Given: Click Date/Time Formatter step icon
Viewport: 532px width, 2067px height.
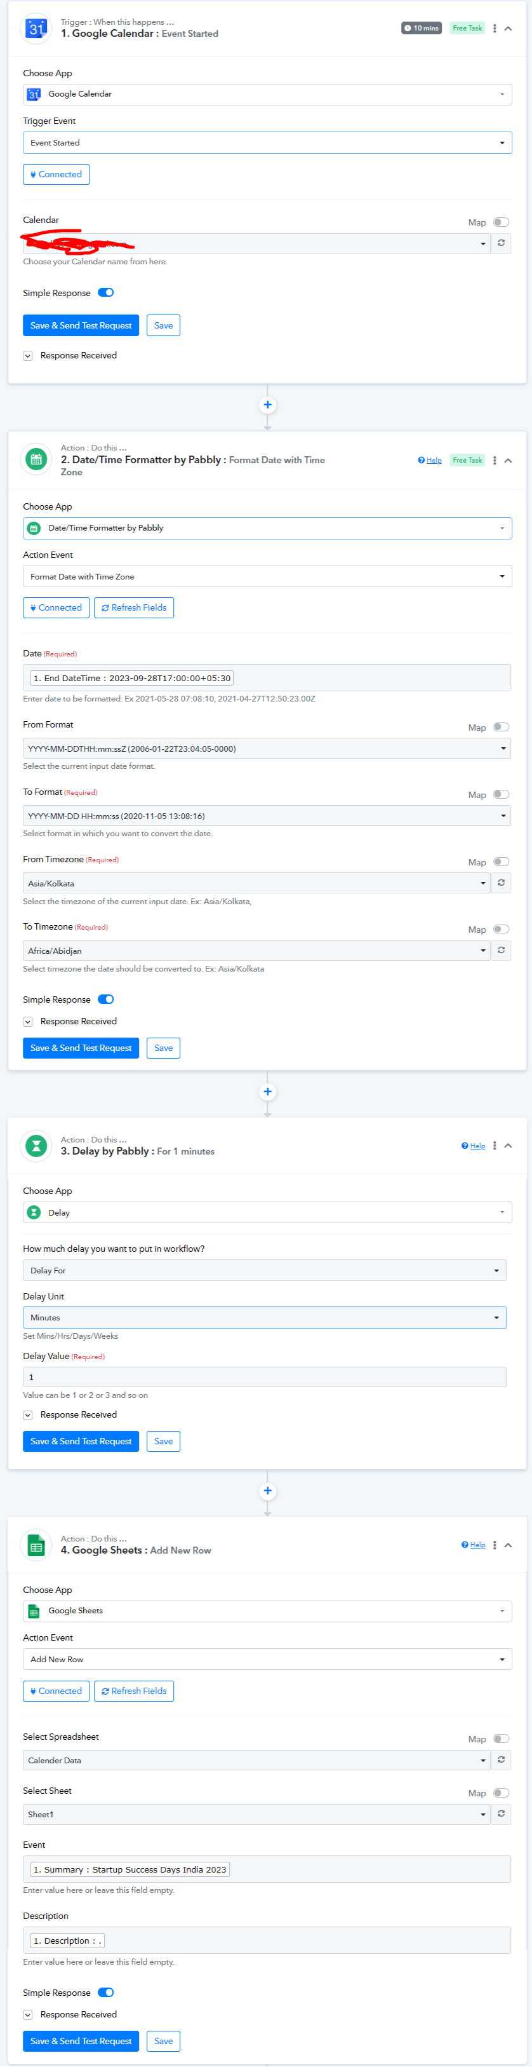Looking at the screenshot, I should tap(36, 459).
